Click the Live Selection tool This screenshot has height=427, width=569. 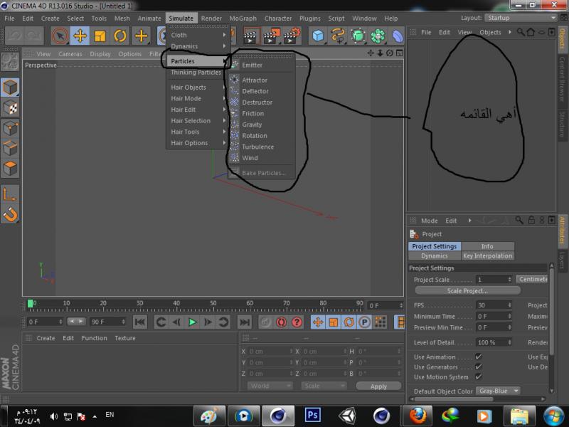point(60,36)
